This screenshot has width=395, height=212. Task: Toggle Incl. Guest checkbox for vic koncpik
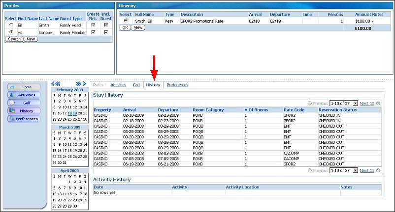pos(106,32)
